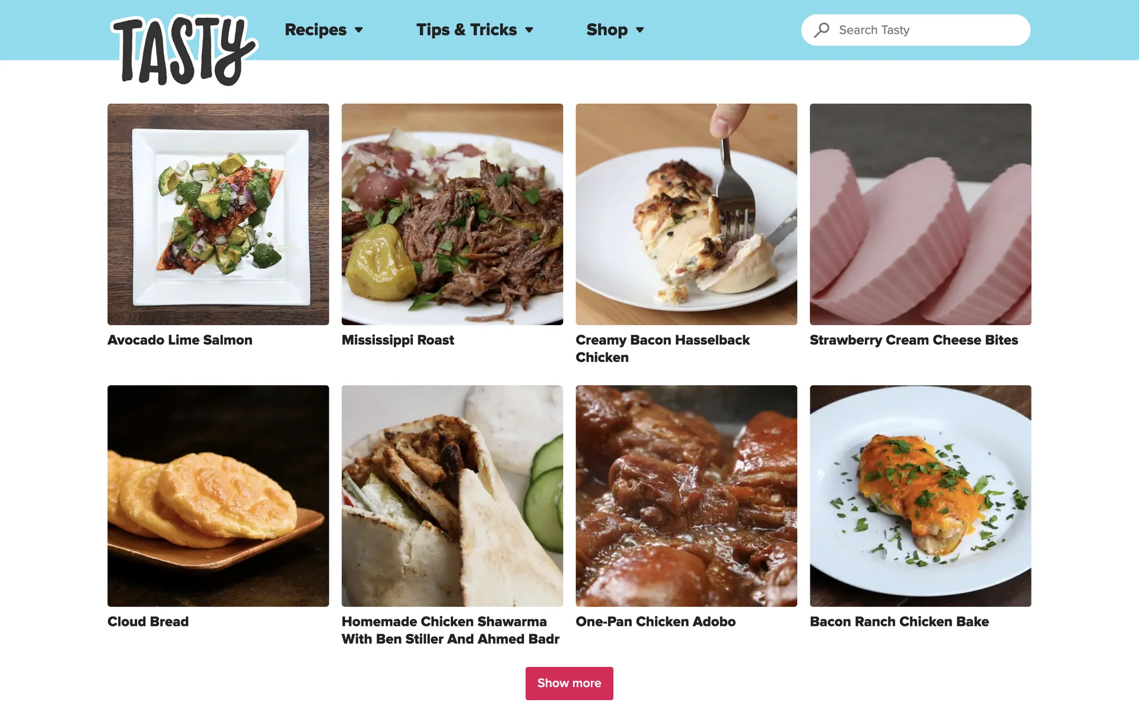Open the One-Pan Chicken Adobo image

pyautogui.click(x=686, y=496)
